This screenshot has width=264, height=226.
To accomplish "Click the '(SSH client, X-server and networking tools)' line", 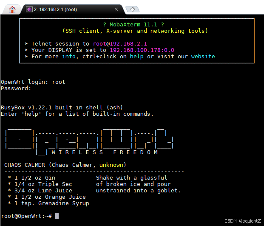I will [135, 31].
